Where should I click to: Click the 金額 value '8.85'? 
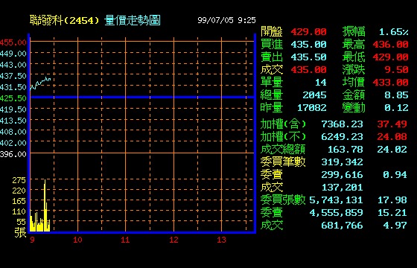click(396, 95)
